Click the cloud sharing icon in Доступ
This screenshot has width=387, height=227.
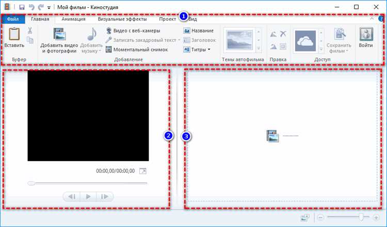coord(305,41)
